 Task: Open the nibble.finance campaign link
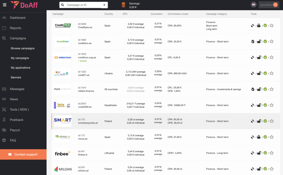click(x=86, y=91)
